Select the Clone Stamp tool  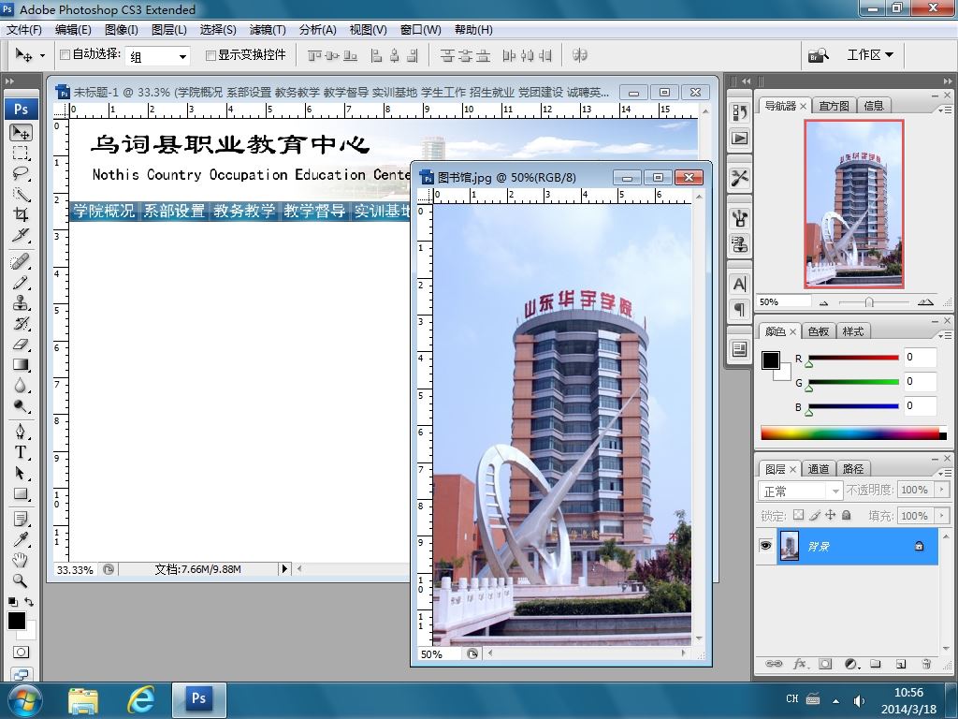click(21, 303)
